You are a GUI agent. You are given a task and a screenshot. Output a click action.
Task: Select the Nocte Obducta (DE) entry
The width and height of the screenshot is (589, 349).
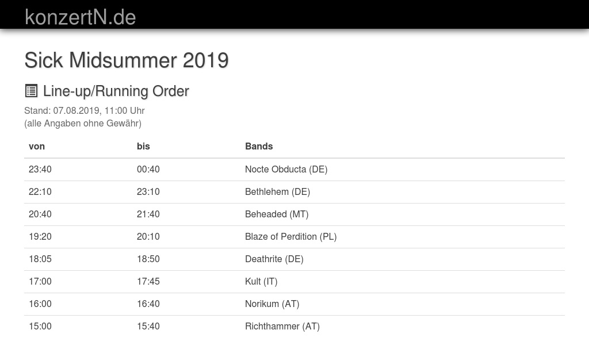pos(286,170)
